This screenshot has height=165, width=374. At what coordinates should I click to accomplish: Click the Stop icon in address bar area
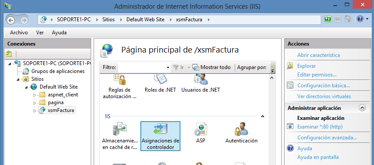point(337,19)
